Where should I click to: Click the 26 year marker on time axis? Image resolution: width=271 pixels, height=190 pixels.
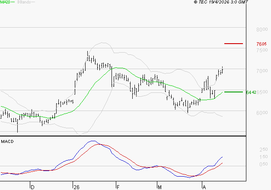(77, 187)
